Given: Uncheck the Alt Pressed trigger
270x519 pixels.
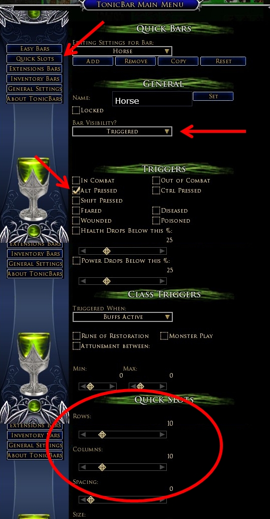Looking at the screenshot, I should coord(76,191).
